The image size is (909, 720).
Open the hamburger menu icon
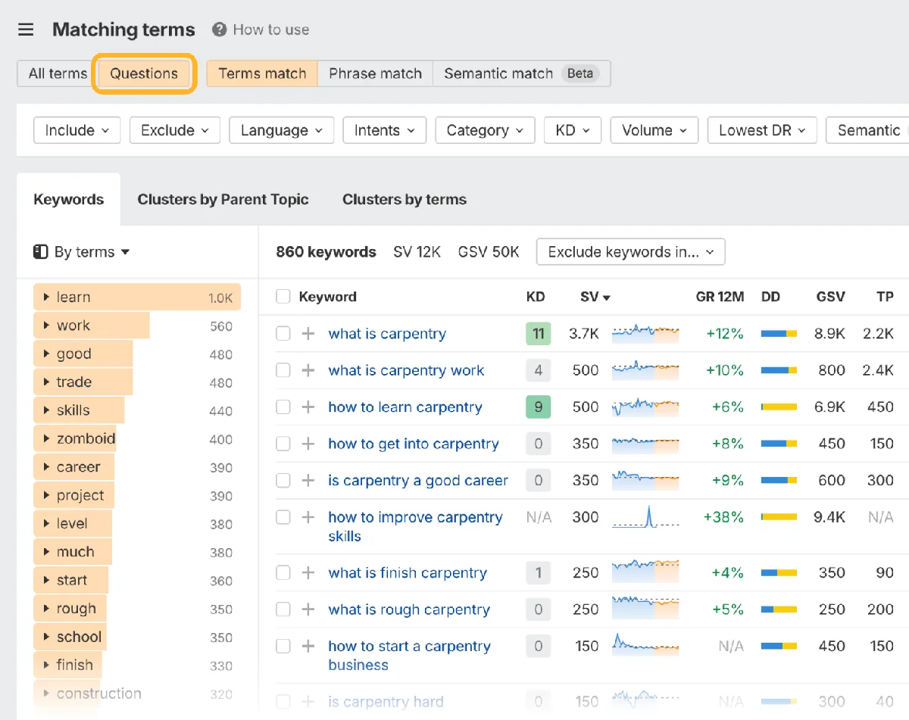26,30
